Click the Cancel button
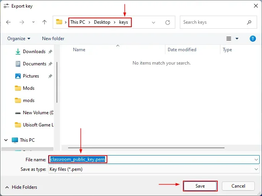The height and width of the screenshot is (196, 262). (238, 186)
